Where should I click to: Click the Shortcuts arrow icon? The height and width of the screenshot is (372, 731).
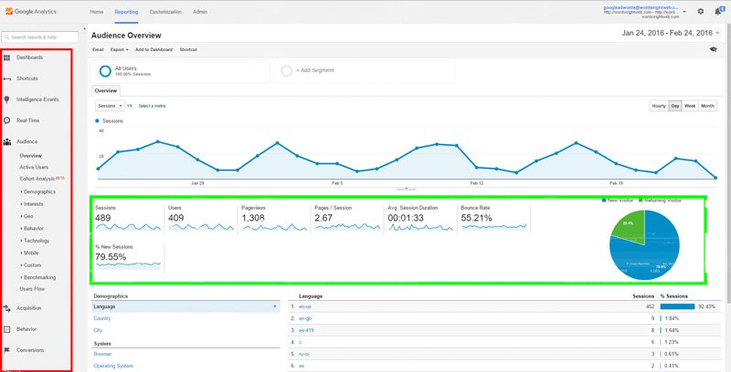[6, 78]
